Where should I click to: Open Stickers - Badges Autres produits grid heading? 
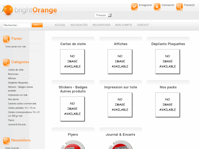73,89
